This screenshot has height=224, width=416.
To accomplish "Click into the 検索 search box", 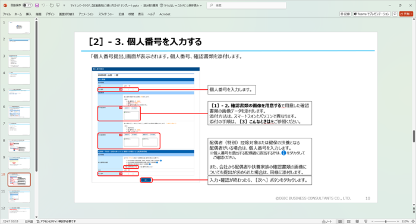I will 247,5.
